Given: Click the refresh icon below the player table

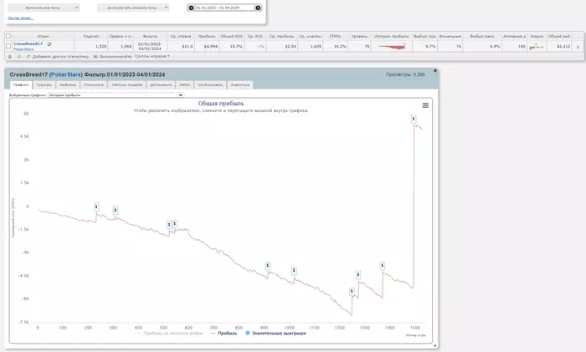Looking at the screenshot, I should click(19, 56).
